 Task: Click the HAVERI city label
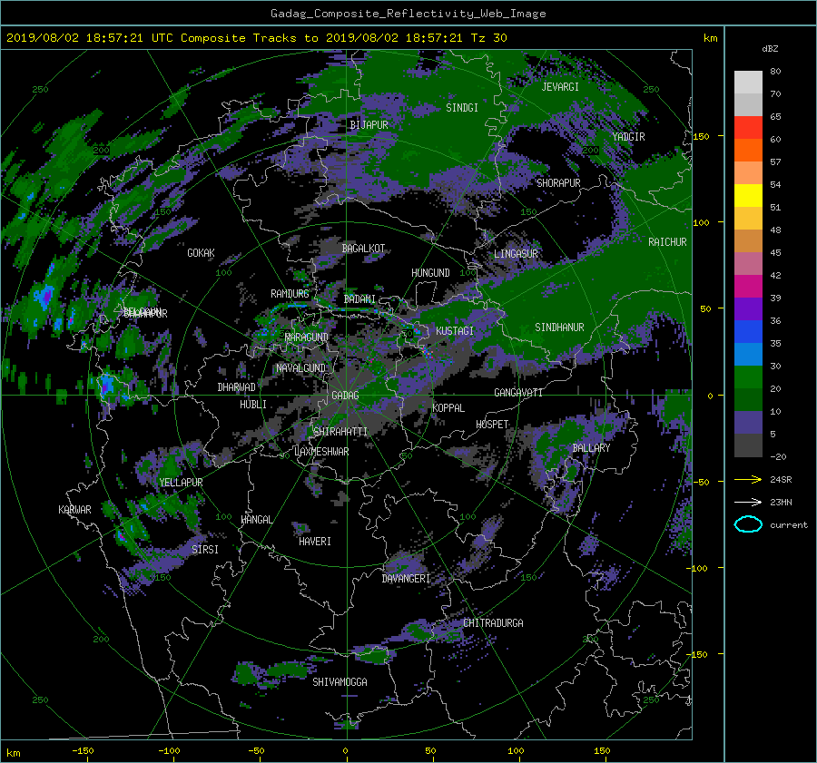(x=315, y=542)
